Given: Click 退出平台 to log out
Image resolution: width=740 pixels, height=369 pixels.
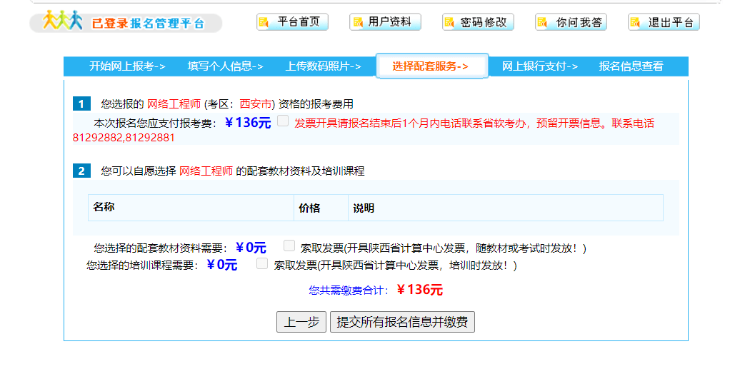Looking at the screenshot, I should coord(664,22).
